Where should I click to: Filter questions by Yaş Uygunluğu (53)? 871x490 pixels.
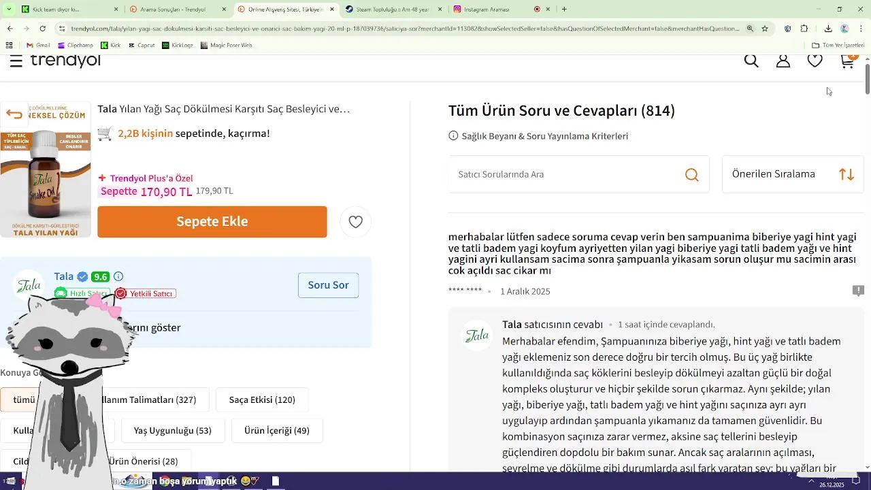pos(173,431)
